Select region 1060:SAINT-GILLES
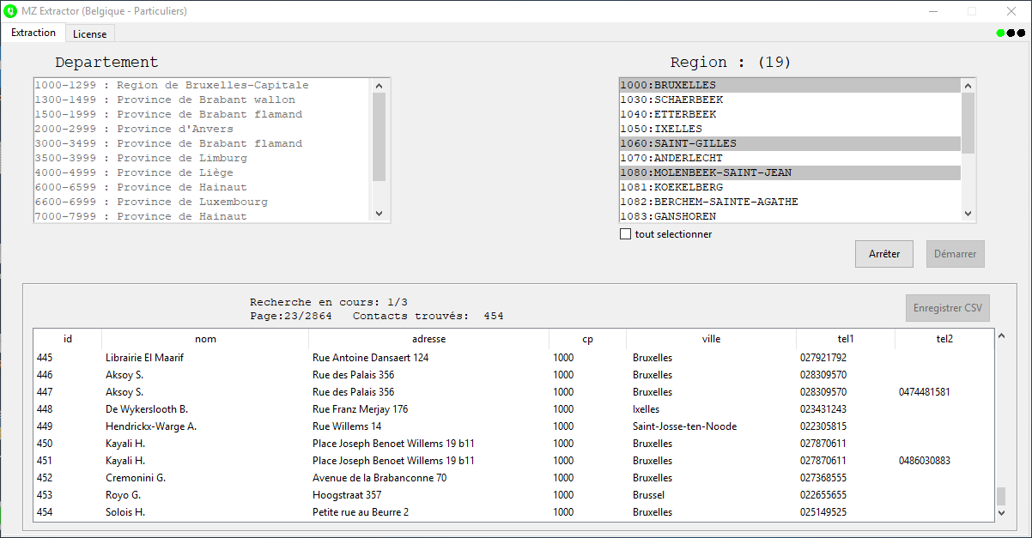The width and height of the screenshot is (1032, 538). point(790,143)
